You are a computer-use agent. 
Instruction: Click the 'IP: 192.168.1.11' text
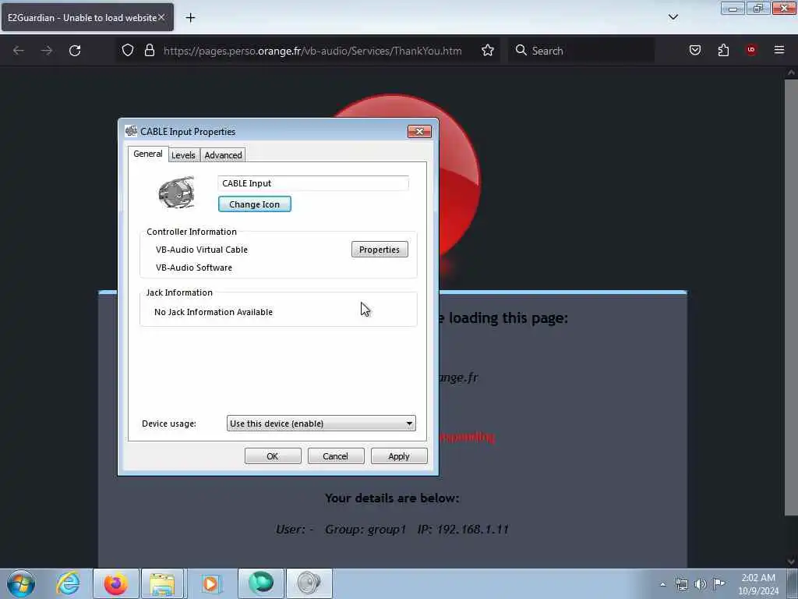pos(463,530)
